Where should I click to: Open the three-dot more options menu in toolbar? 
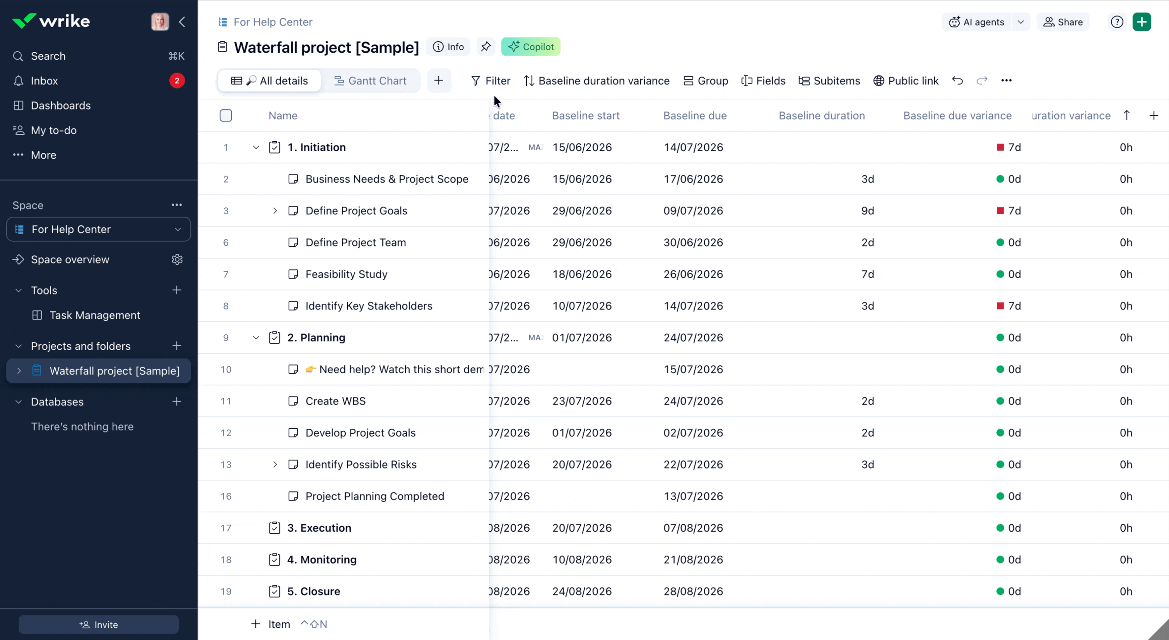1007,81
